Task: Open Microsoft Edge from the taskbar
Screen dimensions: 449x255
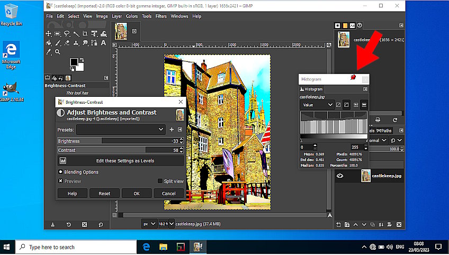Action: (x=147, y=247)
